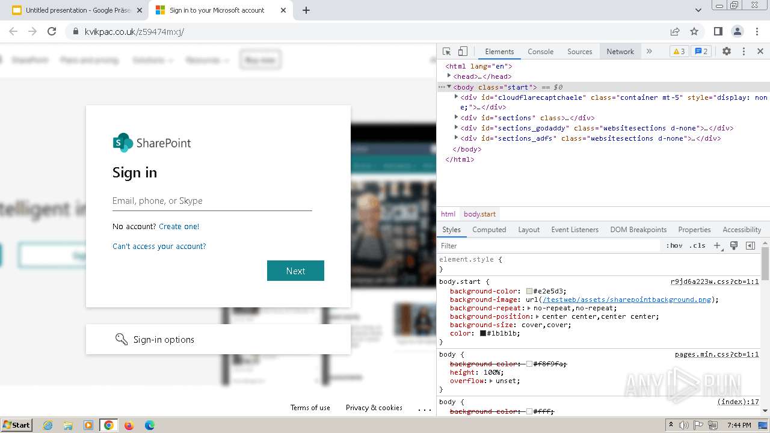Viewport: 770px width, 433px height.
Task: Open Chrome profile avatar
Action: tap(738, 31)
